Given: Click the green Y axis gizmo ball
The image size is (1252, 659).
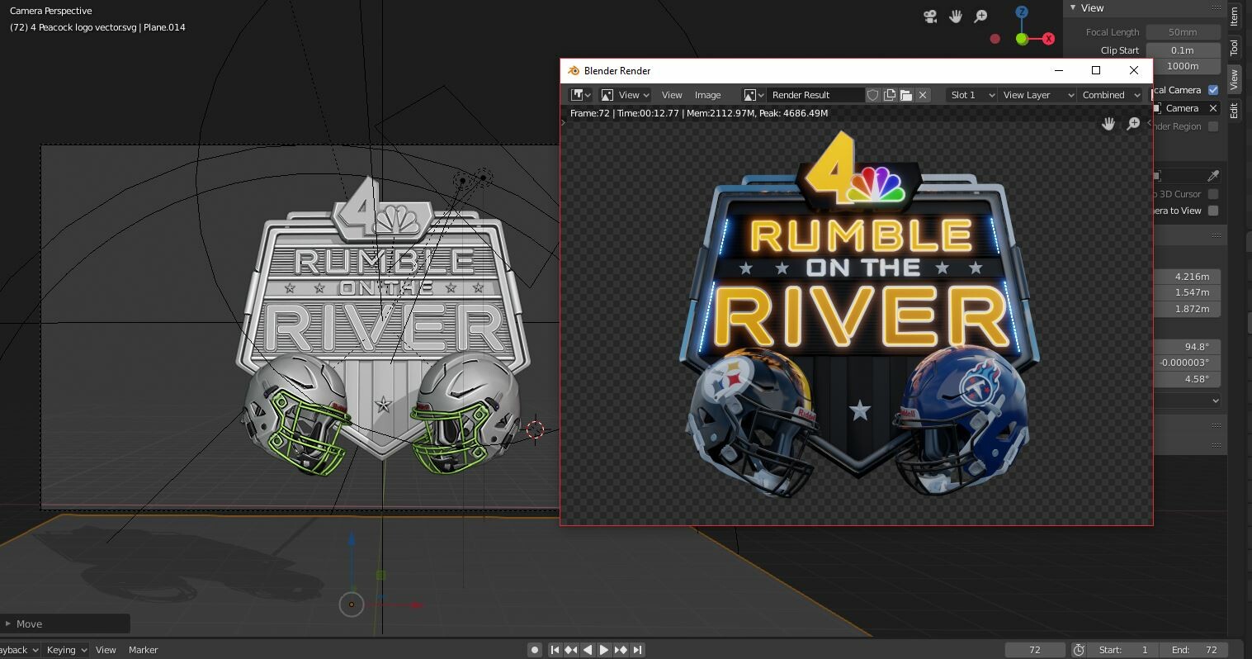Looking at the screenshot, I should click(1022, 39).
